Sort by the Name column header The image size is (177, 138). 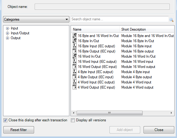95,29
